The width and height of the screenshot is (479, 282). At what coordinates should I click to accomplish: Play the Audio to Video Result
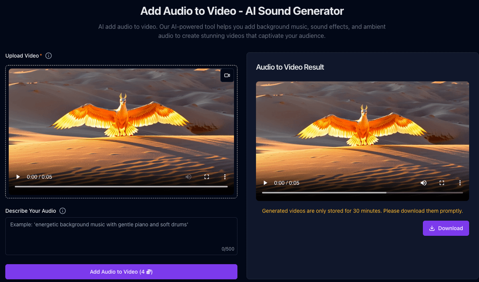[265, 183]
